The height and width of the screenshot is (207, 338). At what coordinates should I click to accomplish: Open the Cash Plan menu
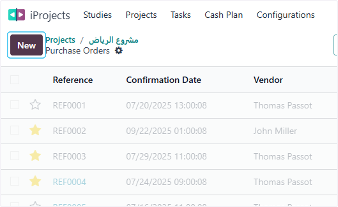pos(224,15)
